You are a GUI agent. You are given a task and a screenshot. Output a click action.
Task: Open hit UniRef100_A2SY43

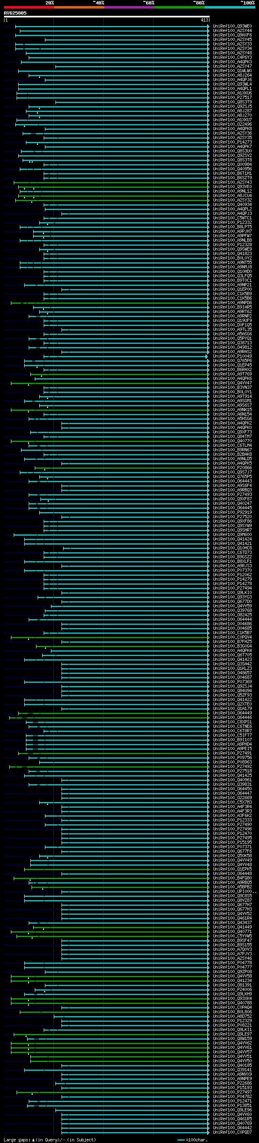[232, 182]
